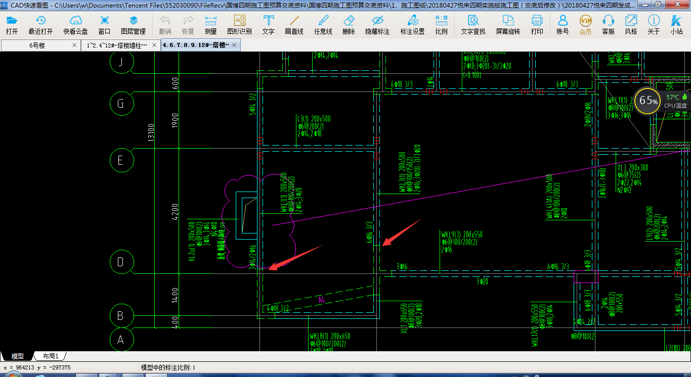This screenshot has width=691, height=377.
Task: Open 文字查找 text search
Action: pyautogui.click(x=473, y=25)
